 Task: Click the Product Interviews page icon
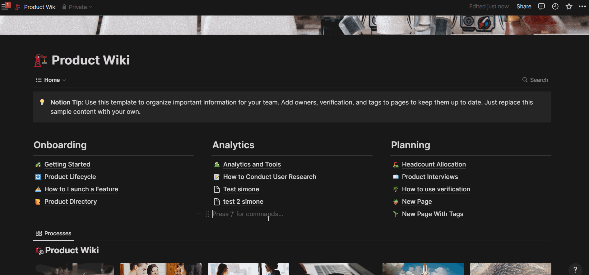(x=396, y=177)
